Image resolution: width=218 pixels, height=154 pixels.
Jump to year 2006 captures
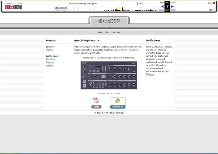click(x=161, y=10)
